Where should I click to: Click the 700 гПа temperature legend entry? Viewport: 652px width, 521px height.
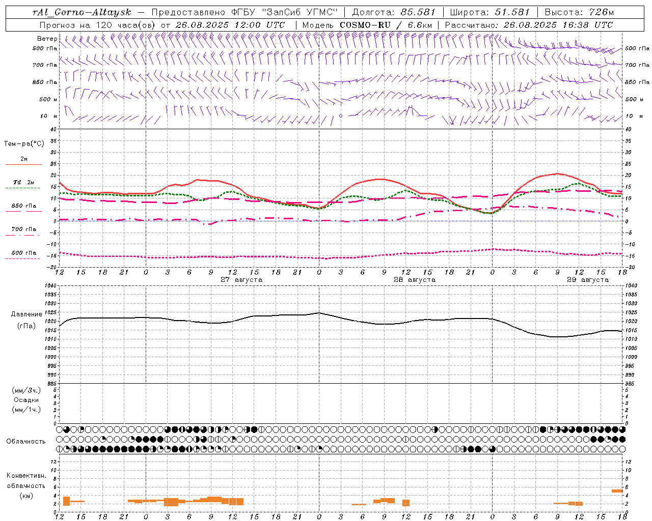point(24,229)
